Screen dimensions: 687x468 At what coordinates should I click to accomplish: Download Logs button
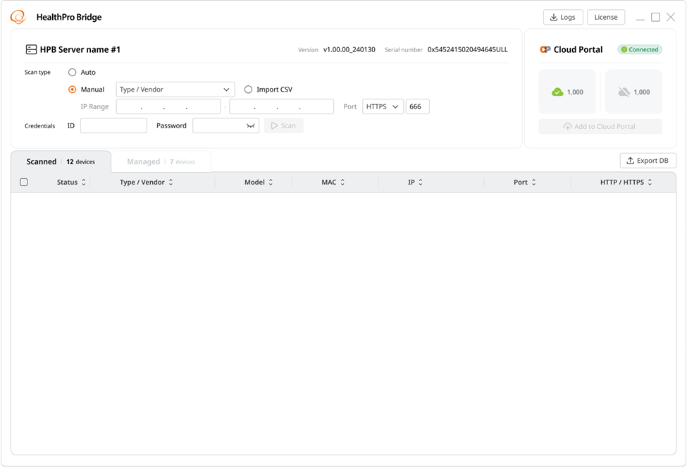coord(563,17)
